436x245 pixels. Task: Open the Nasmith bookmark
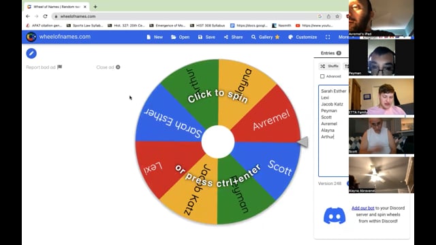coord(281,26)
